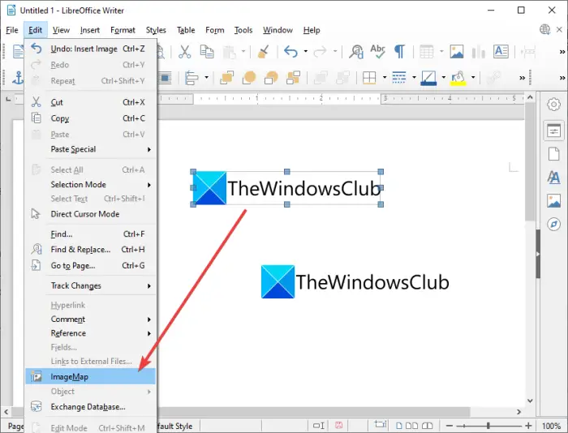Expand the Borders dropdown arrow
Viewport: 568px width, 433px height.
tap(385, 78)
